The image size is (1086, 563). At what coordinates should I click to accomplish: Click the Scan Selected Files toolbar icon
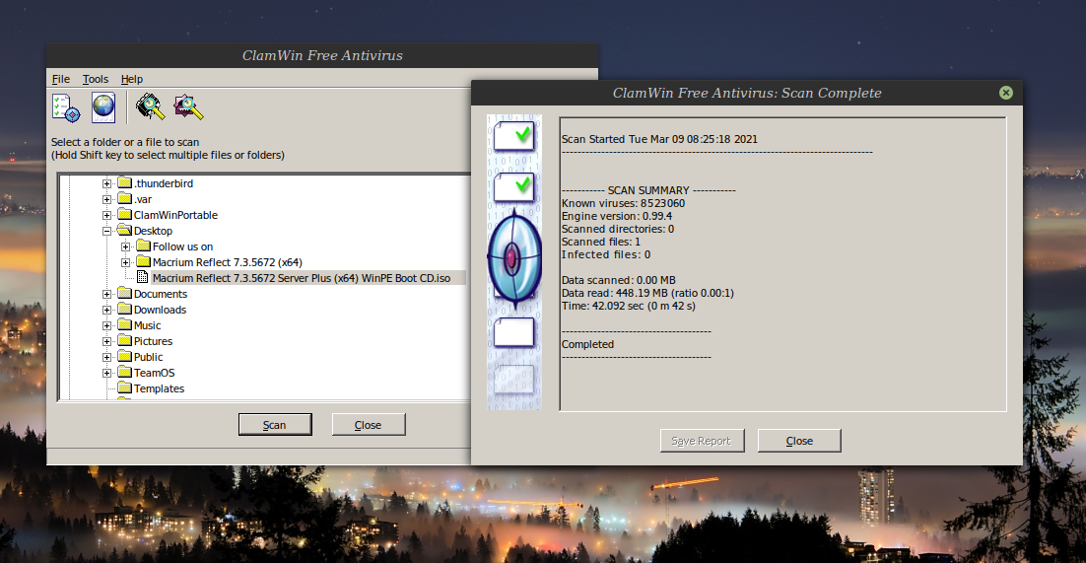click(x=188, y=107)
